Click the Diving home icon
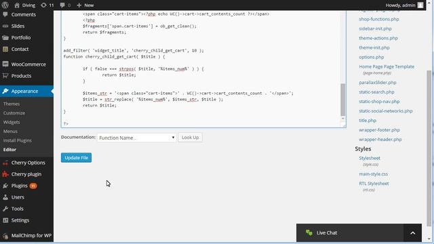The height and width of the screenshot is (244, 434). 17,5
